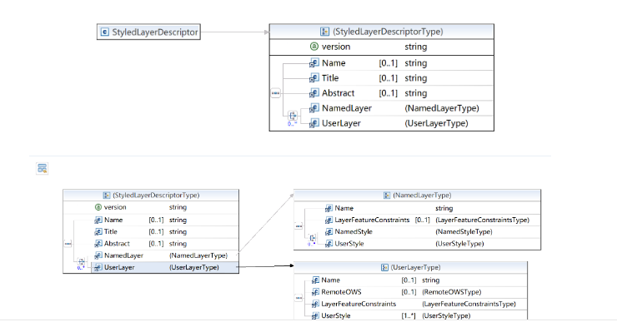Select the sequence compositor icon in the UserLayerType box
Viewport: 617px width, 322px height.
pos(299,298)
